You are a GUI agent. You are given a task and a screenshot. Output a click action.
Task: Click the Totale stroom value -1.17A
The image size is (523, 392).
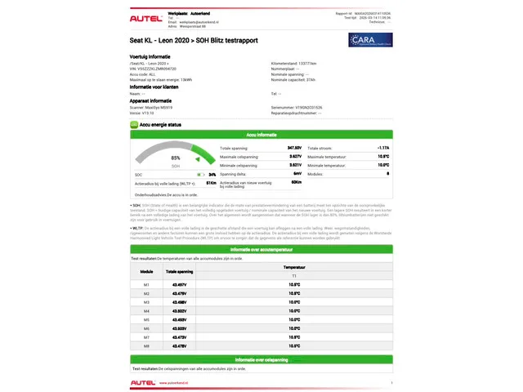[383, 148]
